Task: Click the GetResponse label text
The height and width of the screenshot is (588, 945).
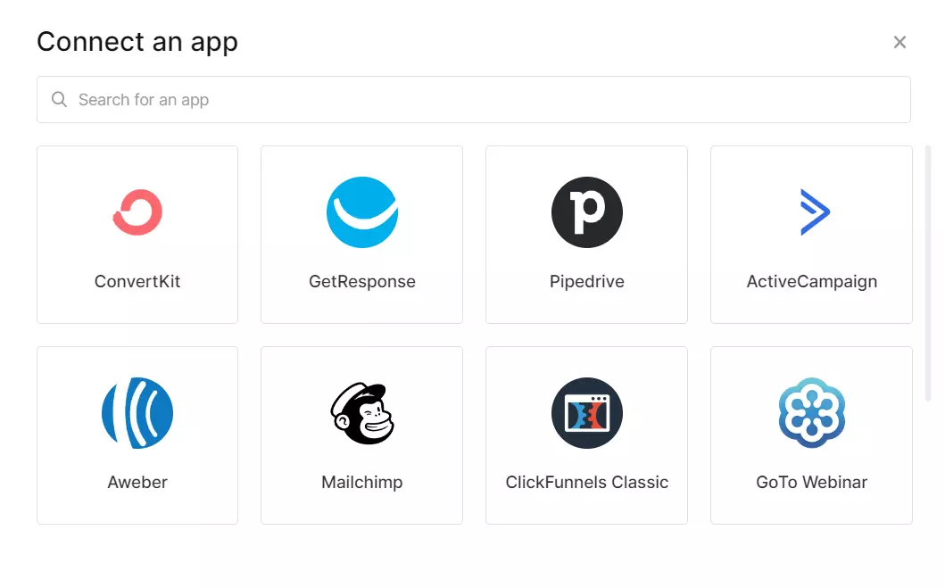Action: 361,282
